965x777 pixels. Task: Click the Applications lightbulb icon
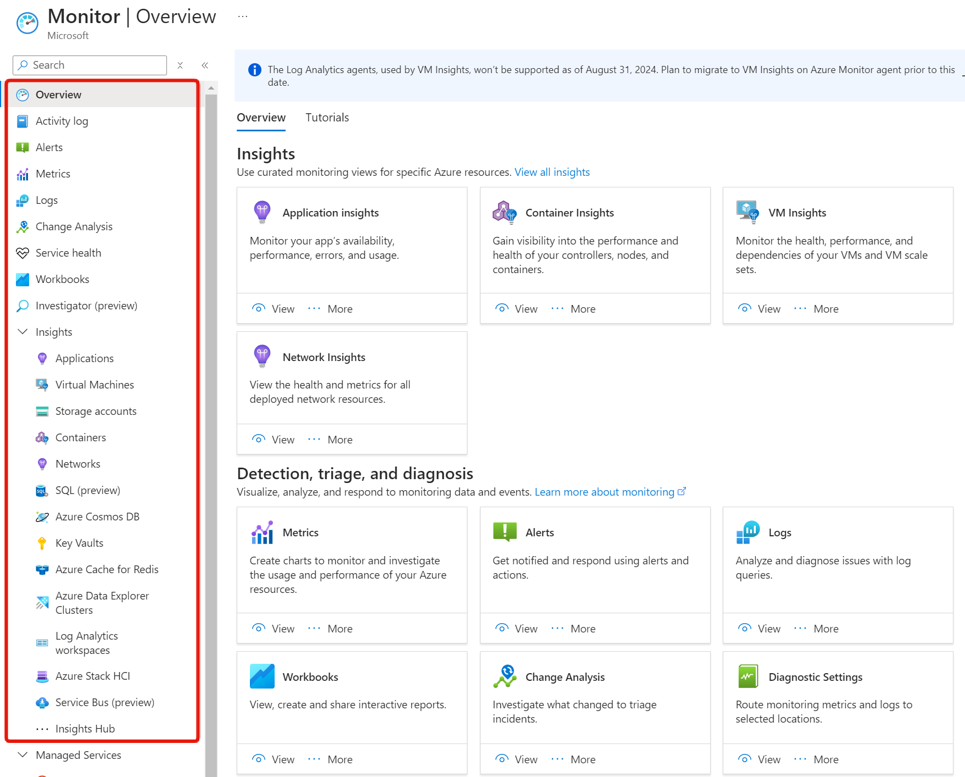click(42, 358)
